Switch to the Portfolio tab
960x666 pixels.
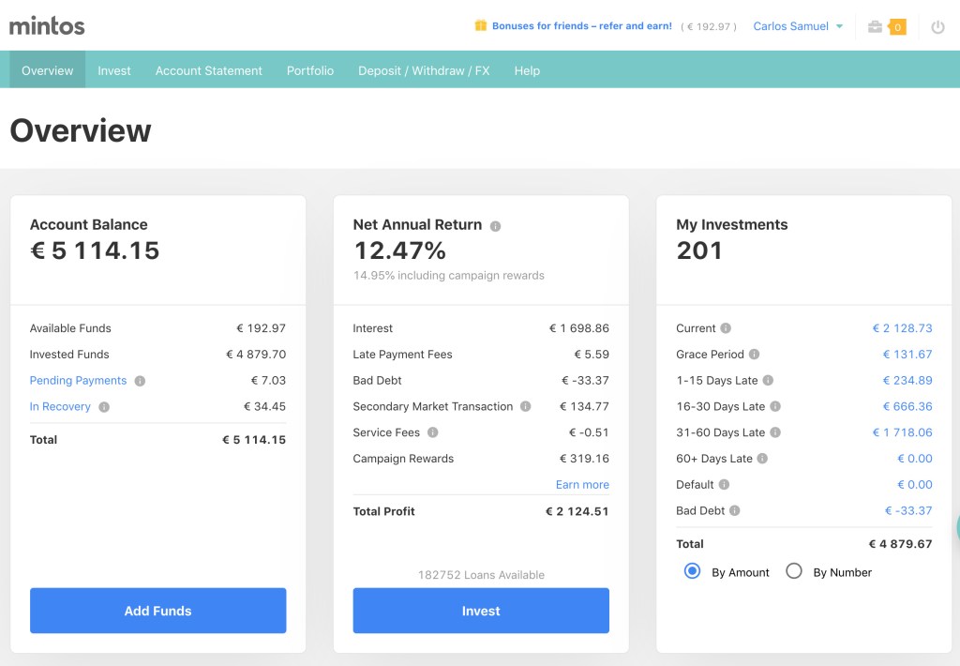pos(310,69)
